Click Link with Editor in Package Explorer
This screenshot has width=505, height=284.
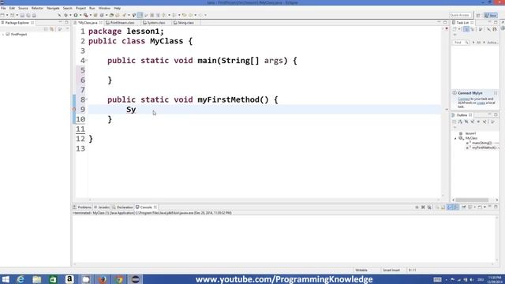click(52, 29)
